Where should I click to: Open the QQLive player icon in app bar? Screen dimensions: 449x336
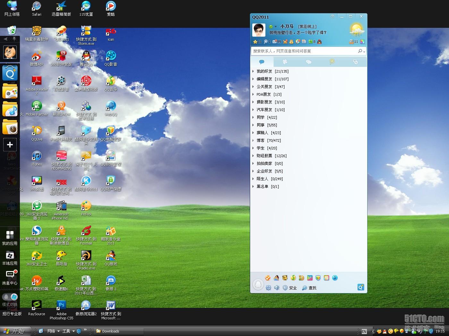[301, 278]
